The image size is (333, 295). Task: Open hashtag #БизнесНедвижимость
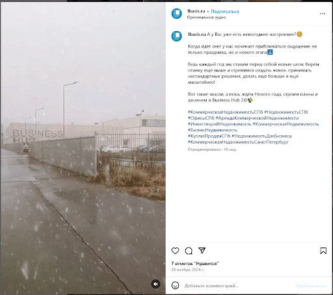(213, 130)
